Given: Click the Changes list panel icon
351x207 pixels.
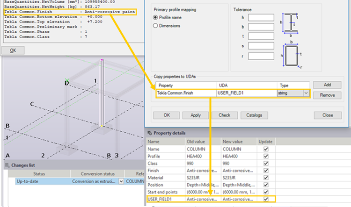Looking at the screenshot, I should click(x=7, y=165).
